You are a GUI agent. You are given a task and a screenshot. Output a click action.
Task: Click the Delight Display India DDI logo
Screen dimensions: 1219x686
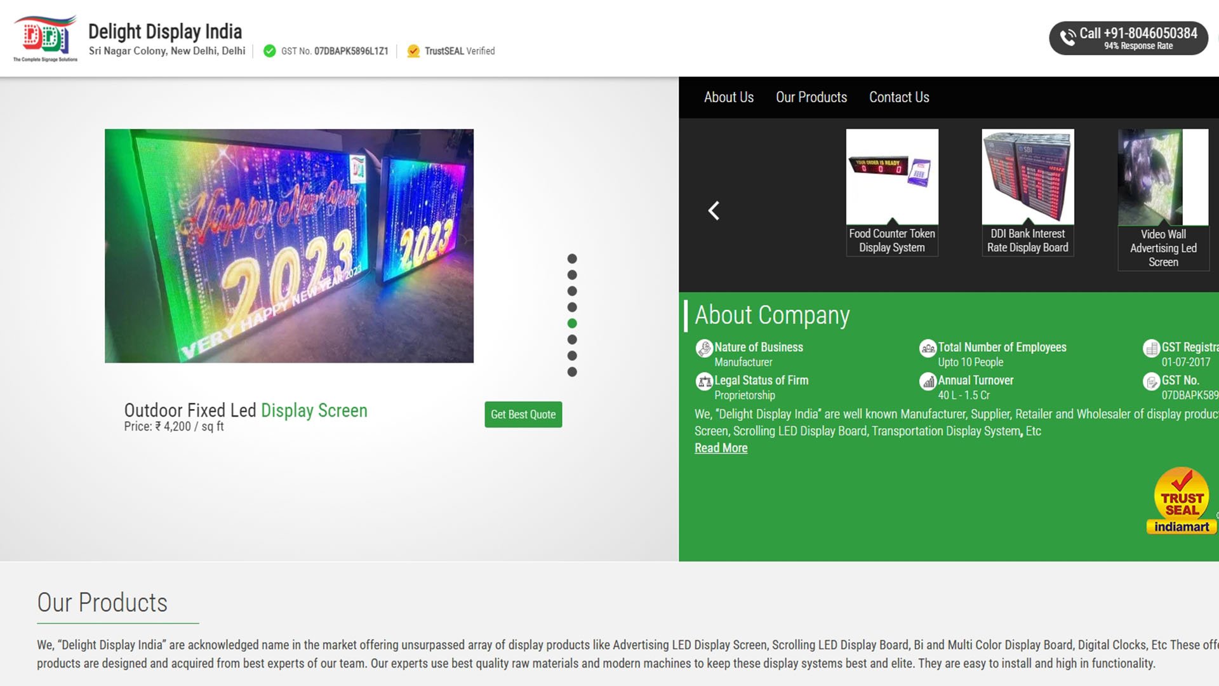[x=45, y=38]
